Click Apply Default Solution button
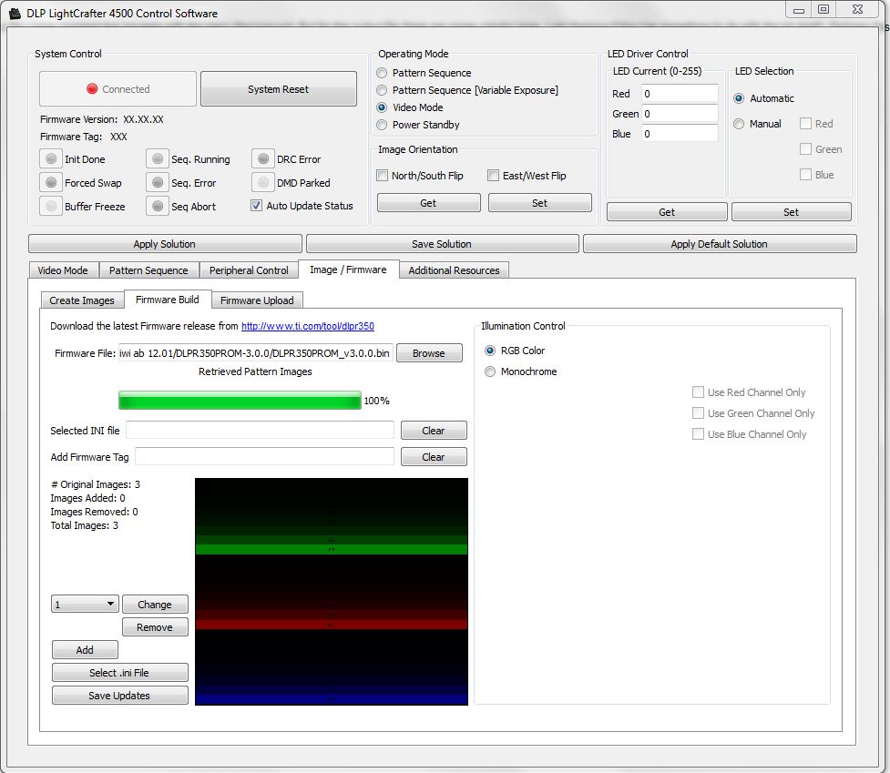This screenshot has width=890, height=773. point(719,244)
